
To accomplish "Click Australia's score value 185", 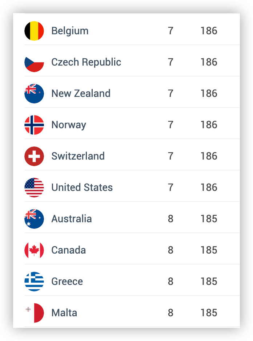I will 209,219.
